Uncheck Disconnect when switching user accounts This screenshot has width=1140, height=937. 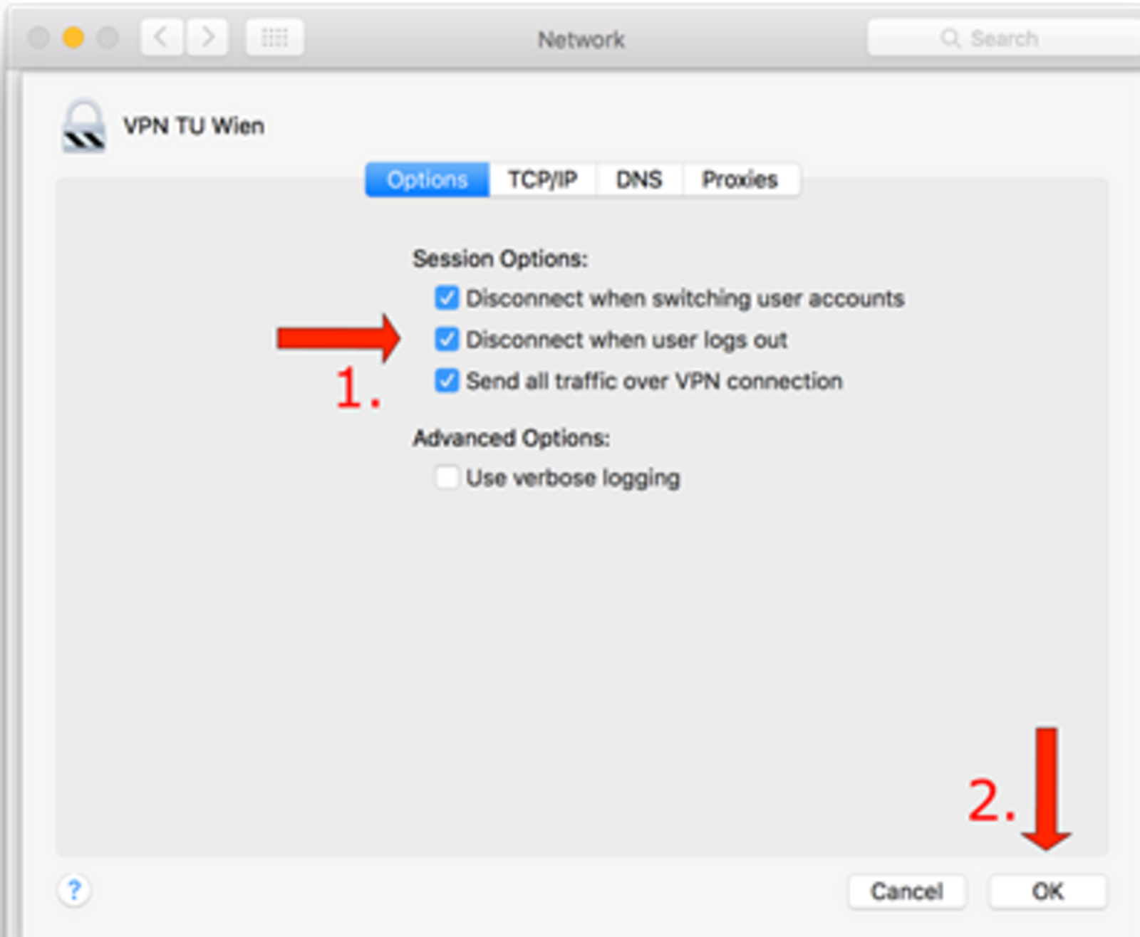pos(447,298)
